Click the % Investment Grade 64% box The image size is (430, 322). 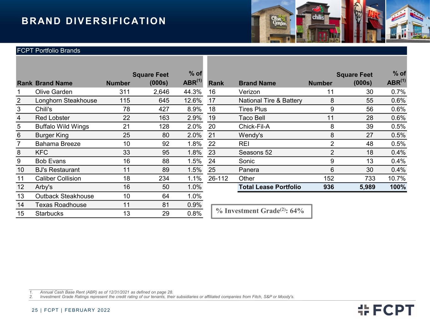coord(261,211)
